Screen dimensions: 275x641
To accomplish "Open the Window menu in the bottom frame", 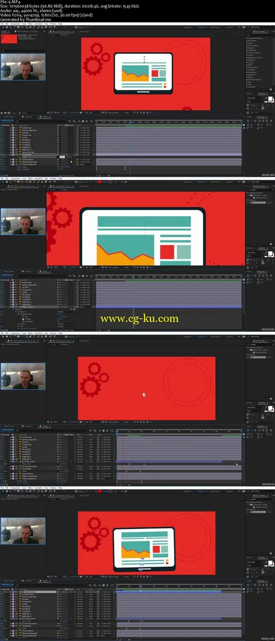I will point(53,488).
